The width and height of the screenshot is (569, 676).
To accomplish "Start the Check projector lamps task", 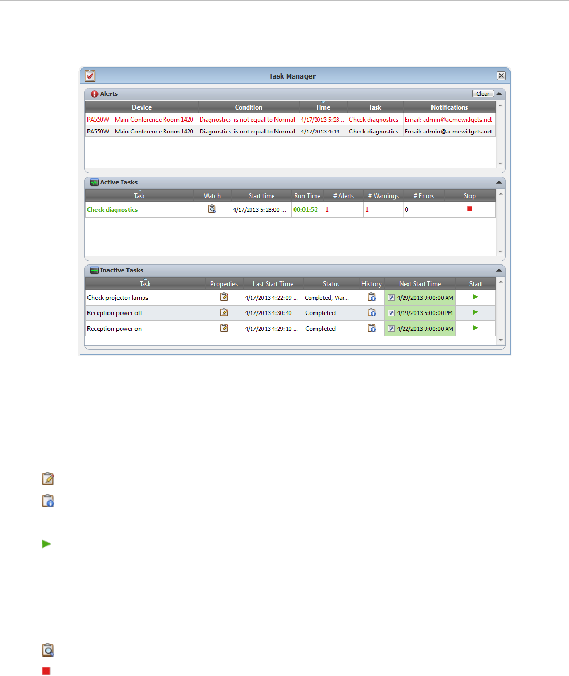I will click(x=475, y=297).
